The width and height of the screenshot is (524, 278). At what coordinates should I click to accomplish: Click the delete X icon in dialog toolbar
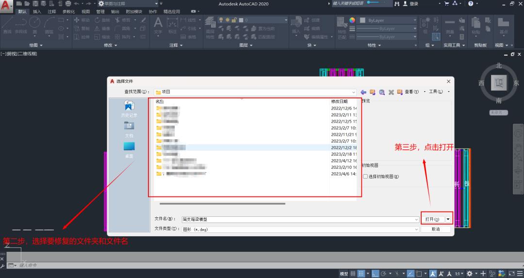pyautogui.click(x=391, y=92)
